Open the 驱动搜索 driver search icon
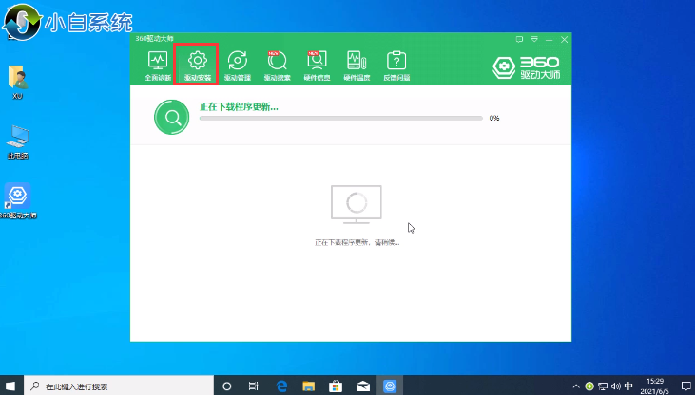Viewport: 695px width, 395px height. click(277, 66)
